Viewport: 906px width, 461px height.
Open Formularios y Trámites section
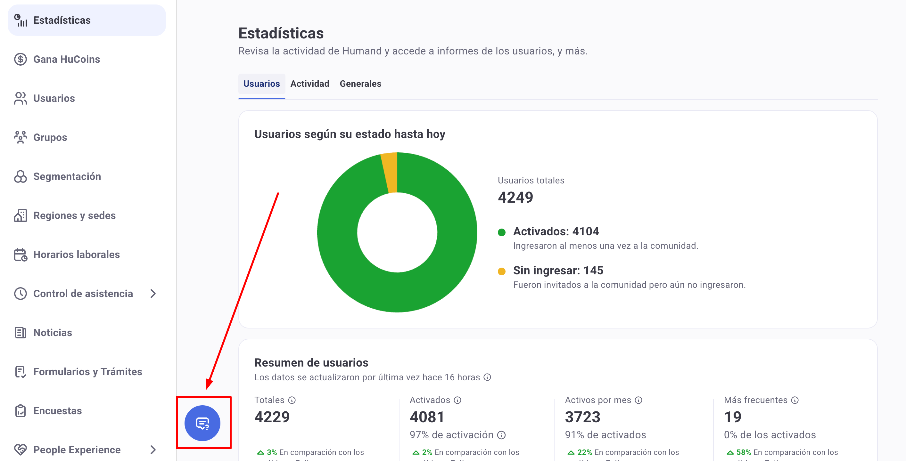(x=87, y=371)
